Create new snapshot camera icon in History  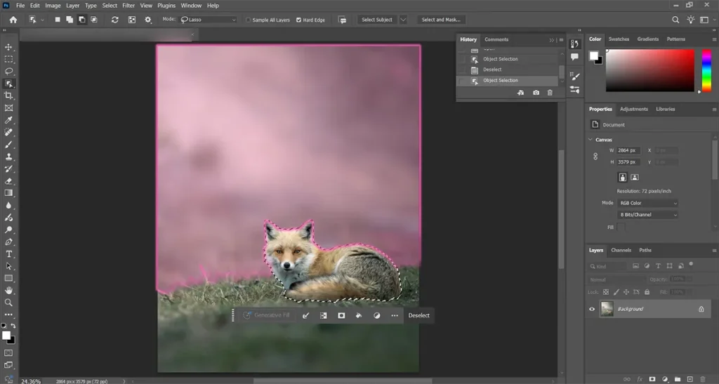click(x=536, y=93)
